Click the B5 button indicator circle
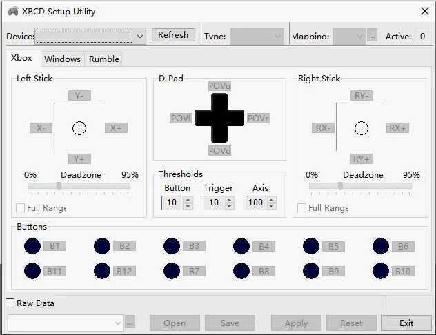 (311, 246)
